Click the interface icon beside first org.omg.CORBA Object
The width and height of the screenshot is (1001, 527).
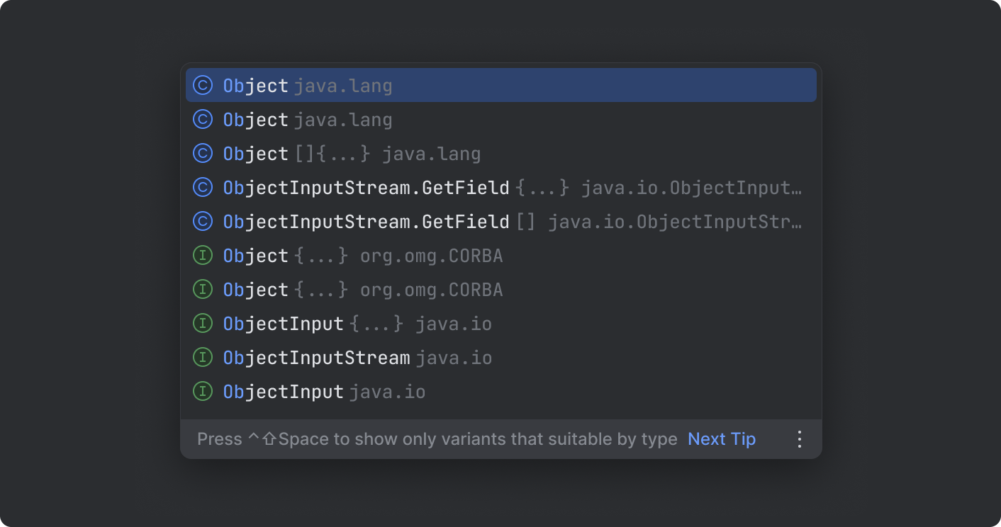coord(203,255)
